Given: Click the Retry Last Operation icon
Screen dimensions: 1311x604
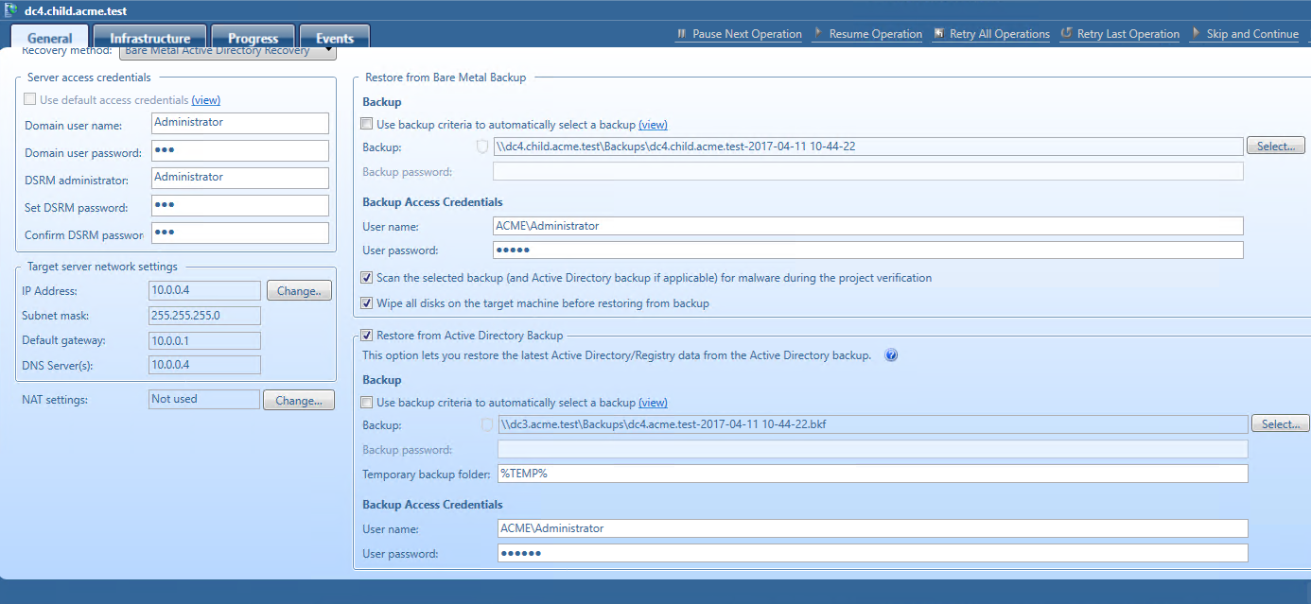Looking at the screenshot, I should pyautogui.click(x=1066, y=34).
